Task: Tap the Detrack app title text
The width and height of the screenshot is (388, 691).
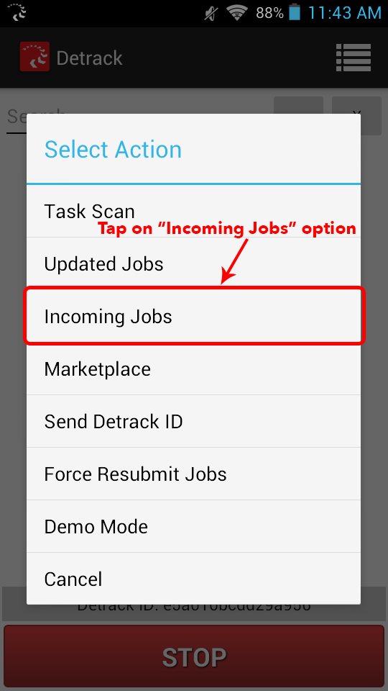Action: (x=89, y=58)
